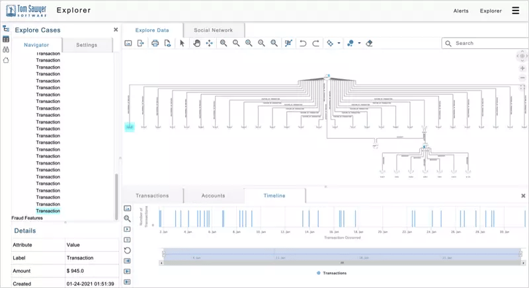Screen dimensions: 529x288
Task: Choose the four-arrow move tool
Action: [210, 43]
